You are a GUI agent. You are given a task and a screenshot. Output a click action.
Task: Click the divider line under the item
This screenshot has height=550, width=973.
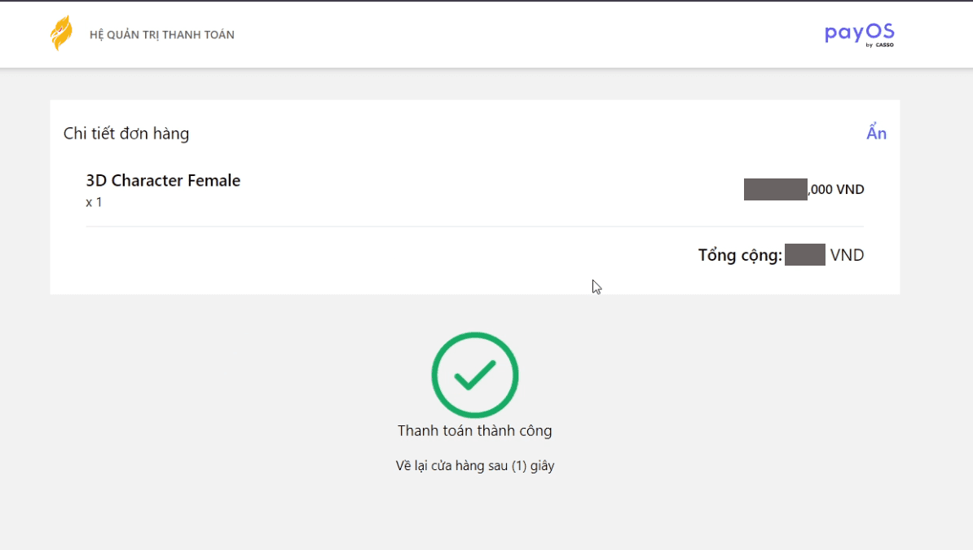click(x=475, y=227)
